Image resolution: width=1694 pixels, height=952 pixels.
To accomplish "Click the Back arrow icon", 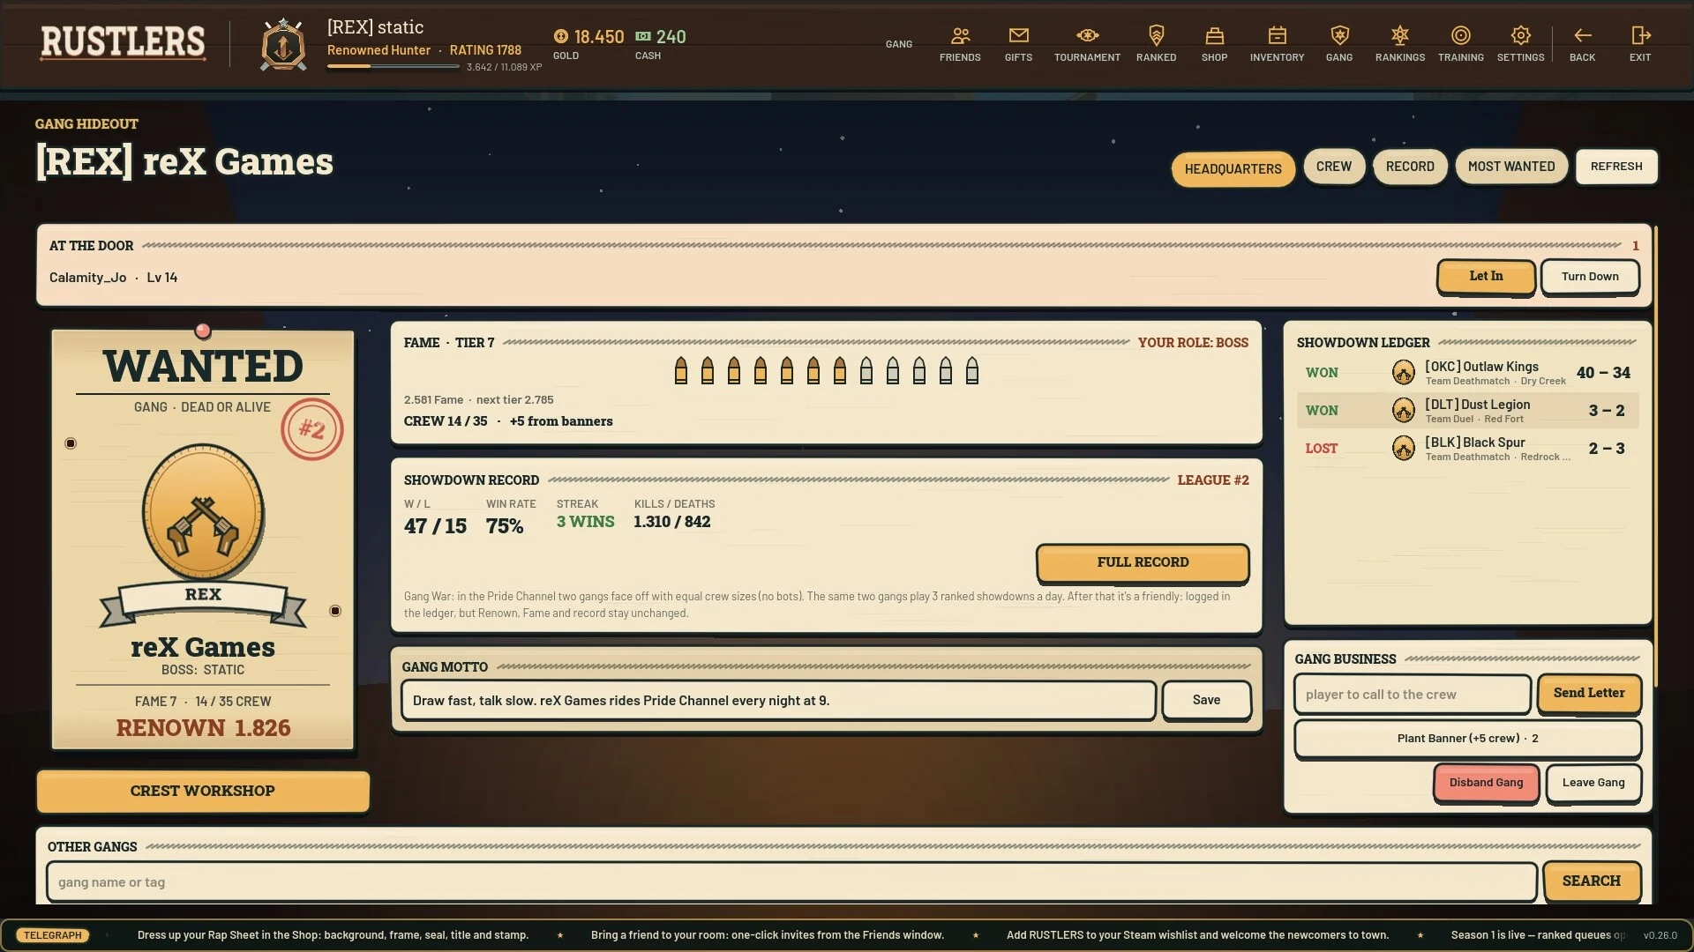I will coord(1582,36).
